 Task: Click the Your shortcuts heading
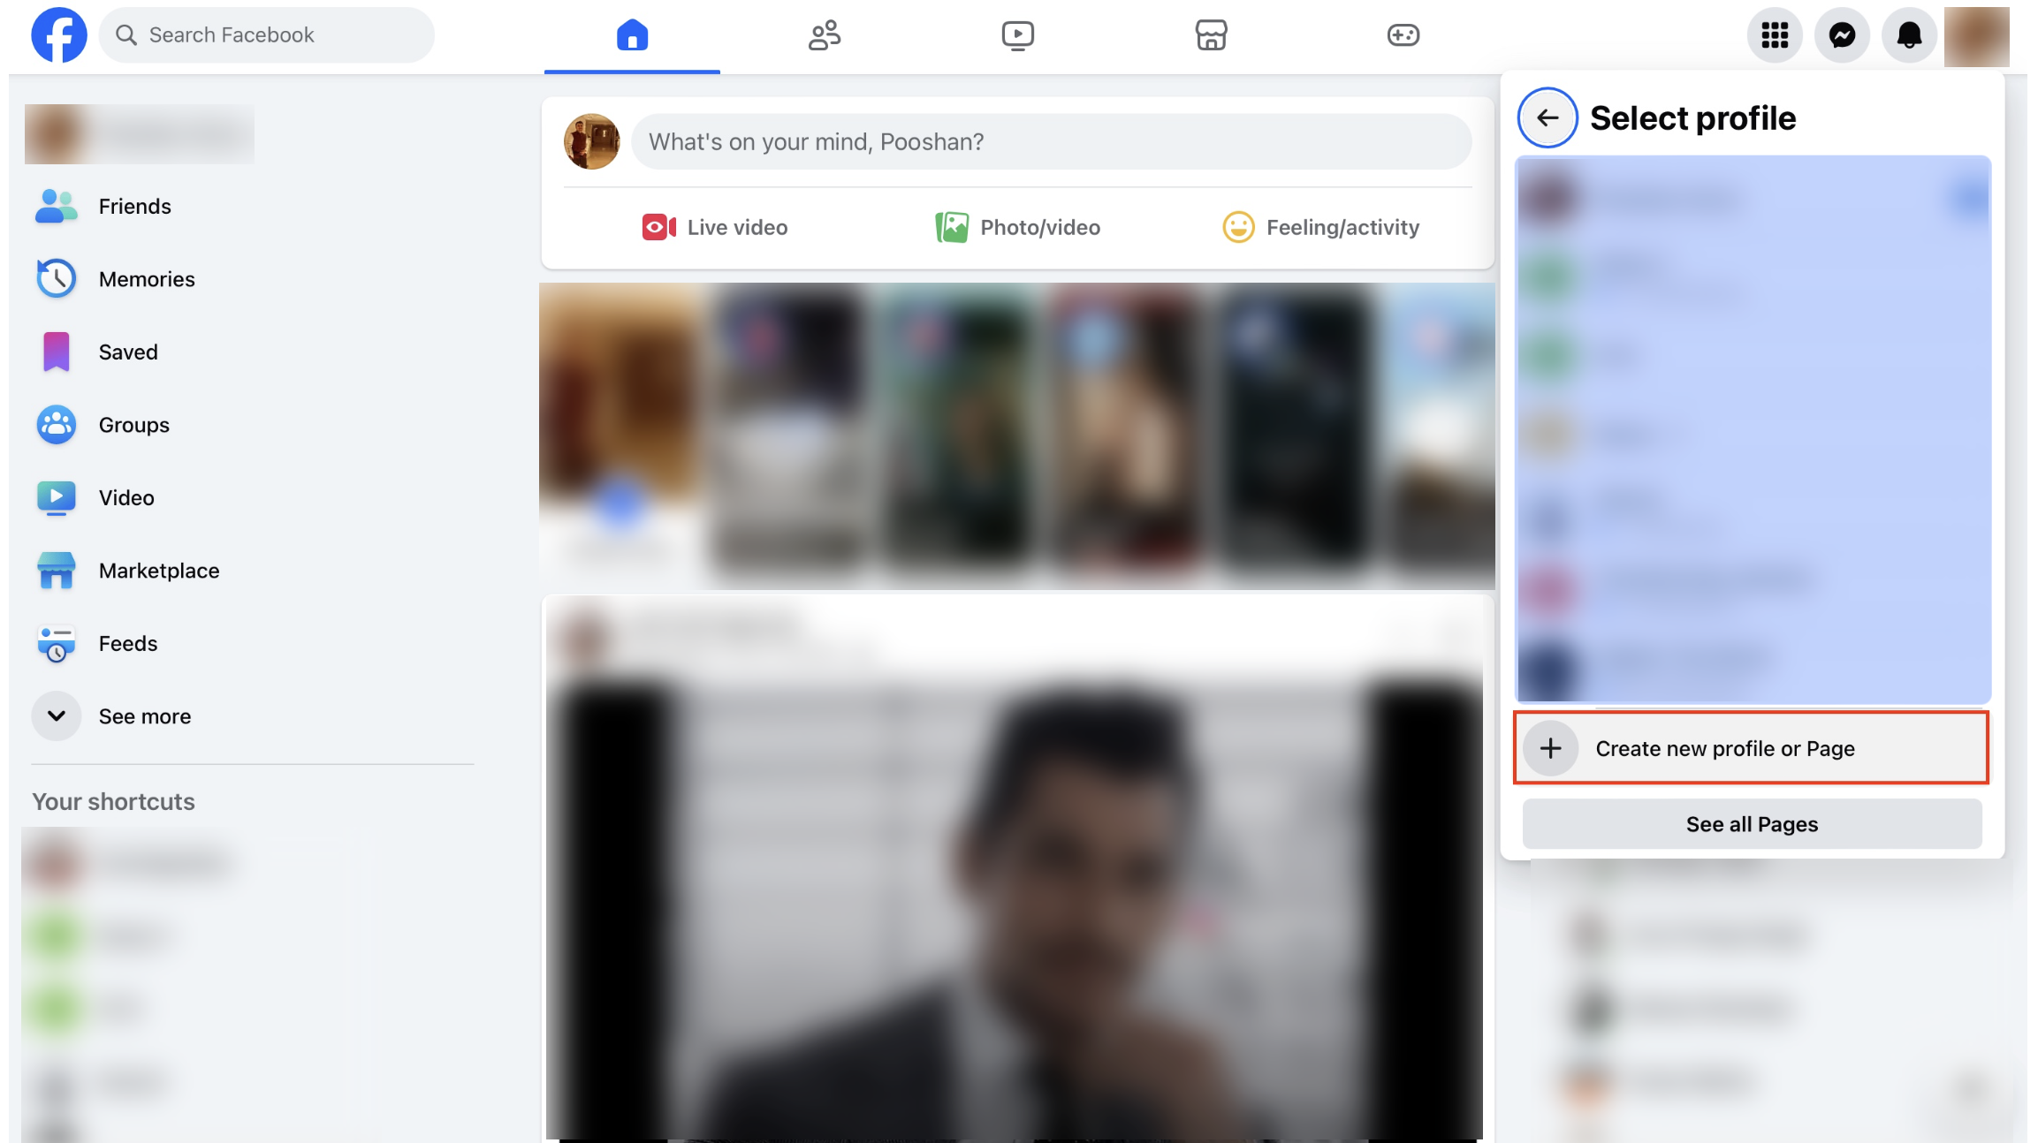pos(113,801)
